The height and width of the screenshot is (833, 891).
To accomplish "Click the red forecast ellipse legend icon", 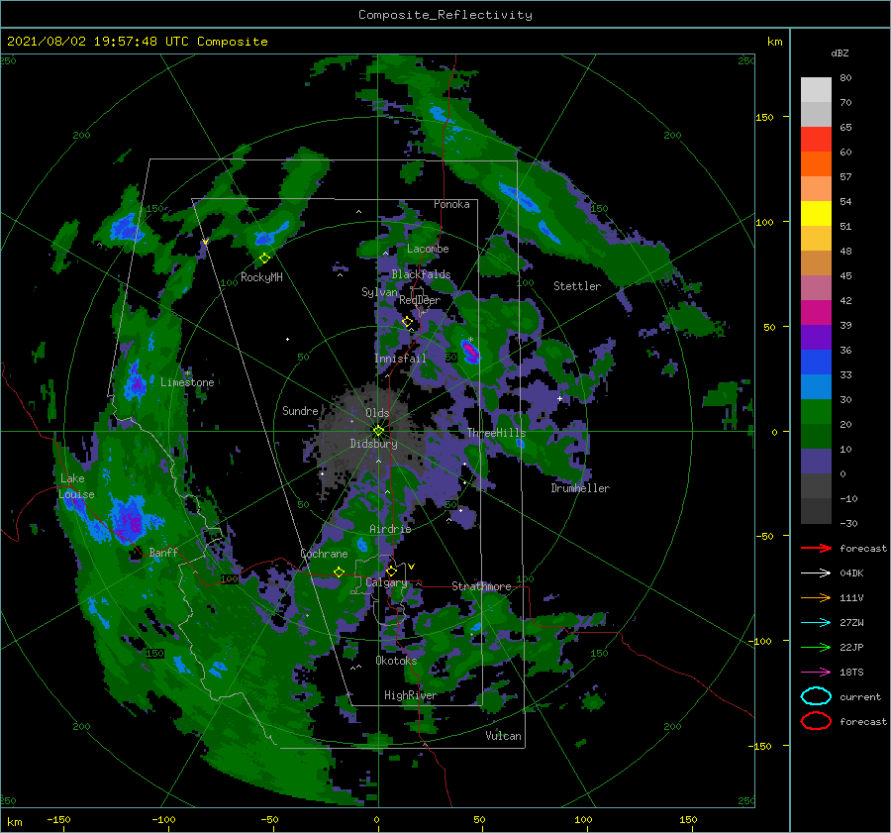I will pos(816,721).
